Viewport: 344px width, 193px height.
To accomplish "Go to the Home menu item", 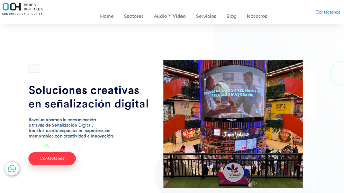I will (107, 16).
